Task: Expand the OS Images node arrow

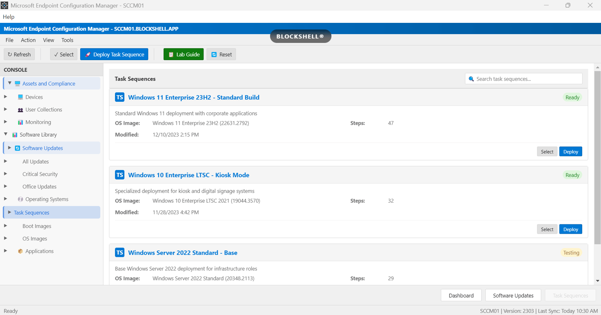Action: [x=6, y=238]
